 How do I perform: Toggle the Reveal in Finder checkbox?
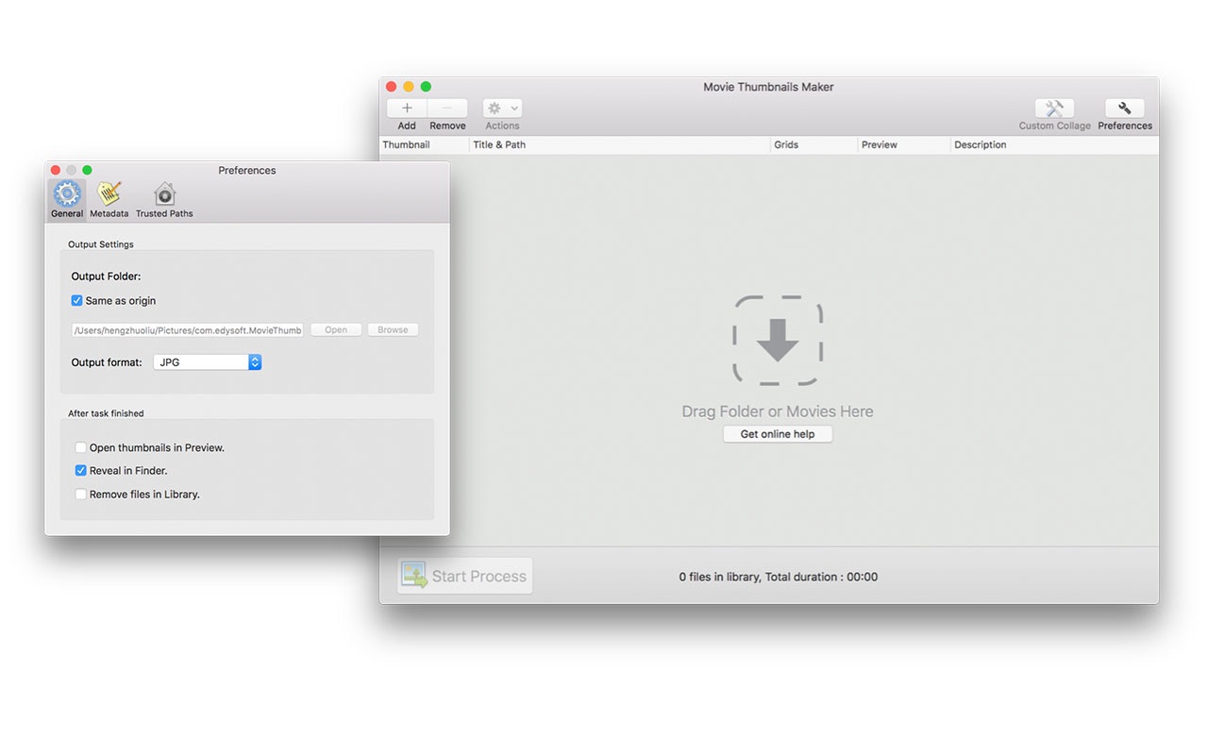pyautogui.click(x=81, y=471)
